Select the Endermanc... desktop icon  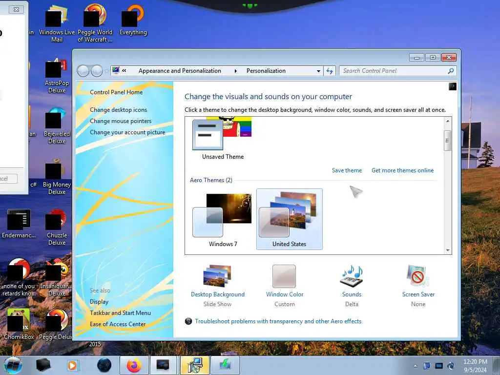[19, 224]
